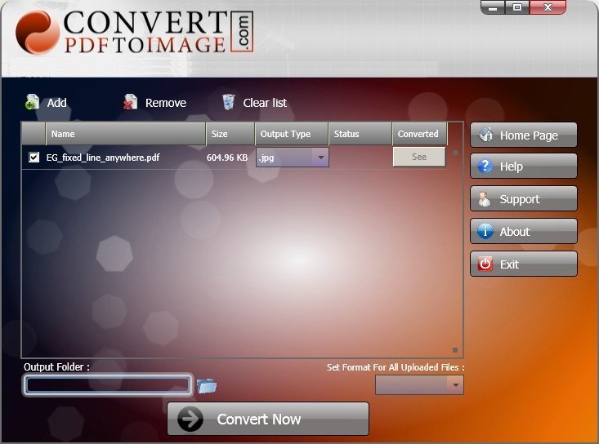599x444 pixels.
Task: Click the Clear list label text
Action: click(265, 103)
